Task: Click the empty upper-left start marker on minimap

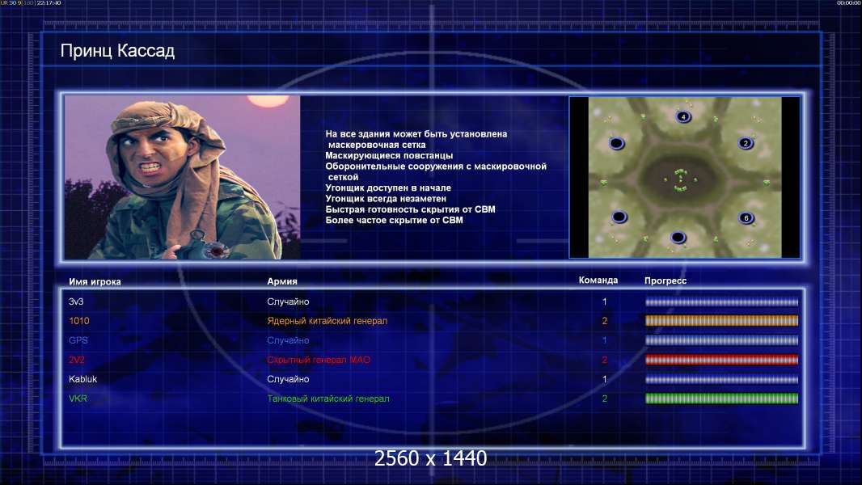Action: [617, 144]
